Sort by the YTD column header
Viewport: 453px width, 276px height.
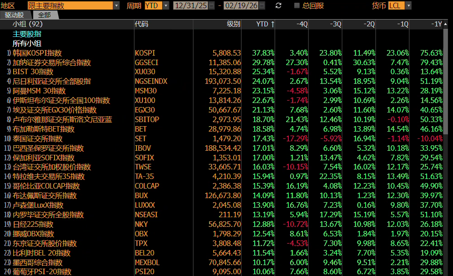click(x=265, y=24)
